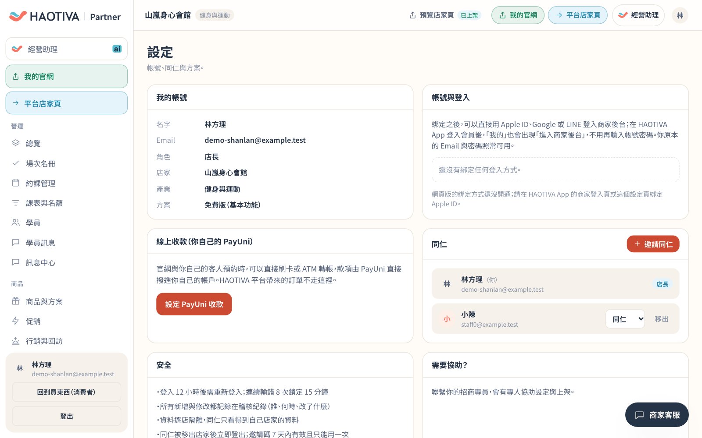This screenshot has width=702, height=438.
Task: Click the 預覽店家頁 share icon
Action: point(413,15)
